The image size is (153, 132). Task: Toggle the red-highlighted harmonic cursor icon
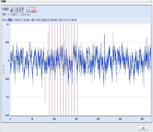[33, 10]
